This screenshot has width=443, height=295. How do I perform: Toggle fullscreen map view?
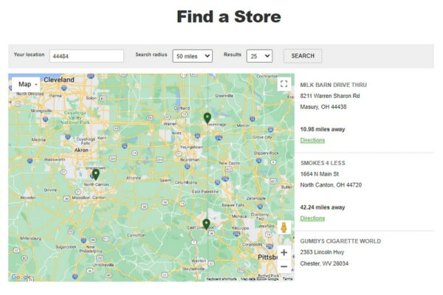(284, 84)
